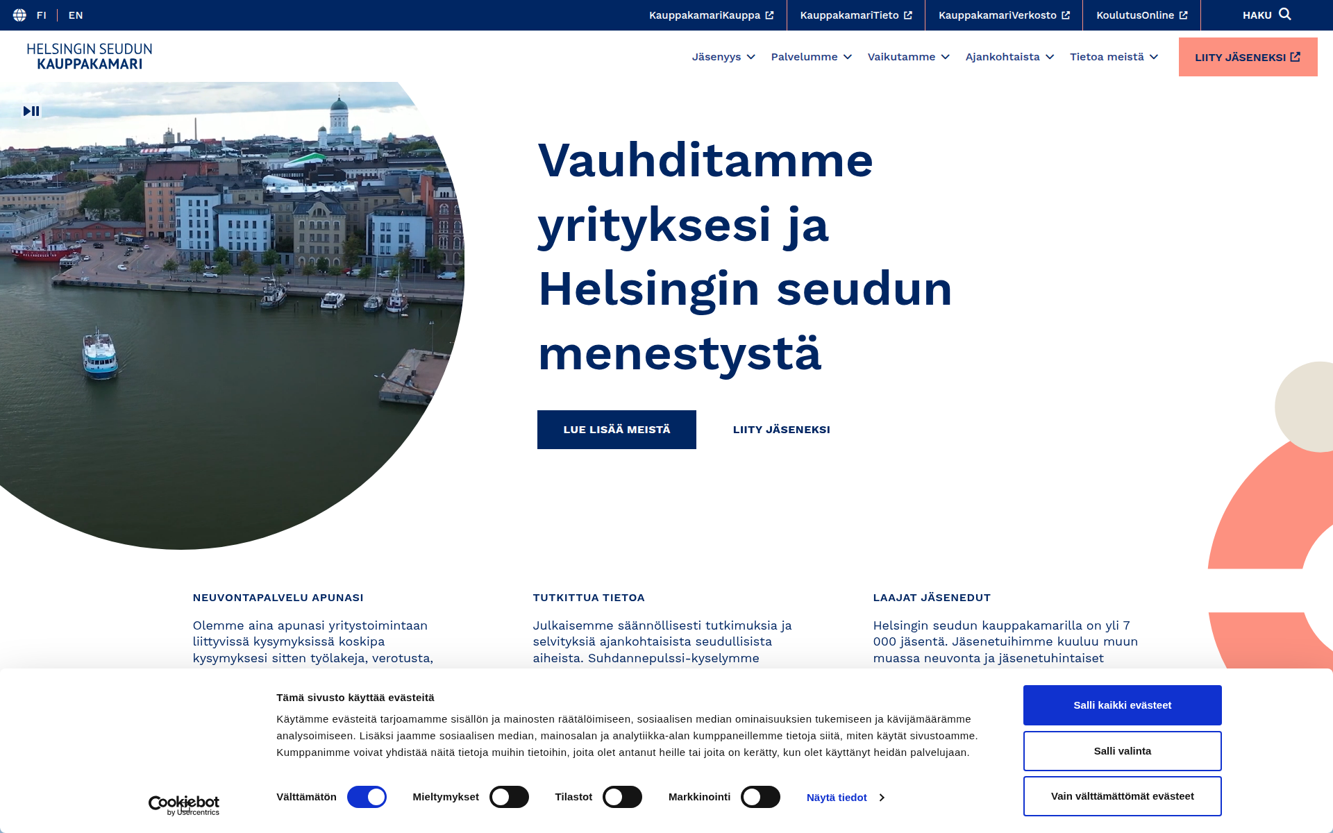Enable the Tilastot cookie switch
The height and width of the screenshot is (833, 1333).
pyautogui.click(x=622, y=797)
